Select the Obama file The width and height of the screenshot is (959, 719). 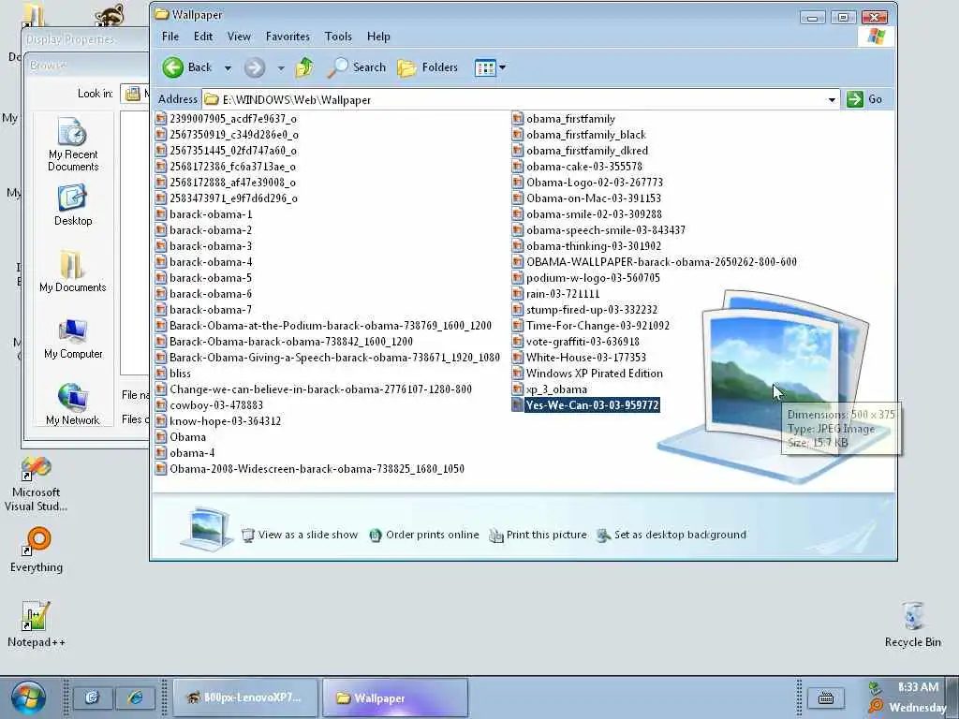point(181,436)
